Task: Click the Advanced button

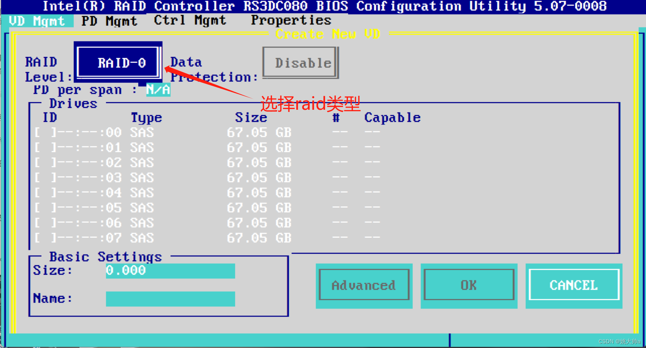Action: [363, 285]
